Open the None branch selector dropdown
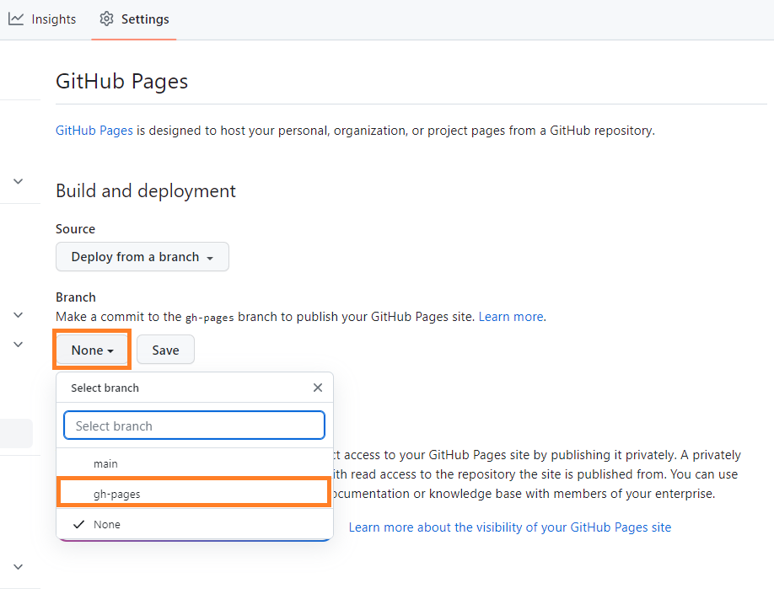 [x=91, y=349]
